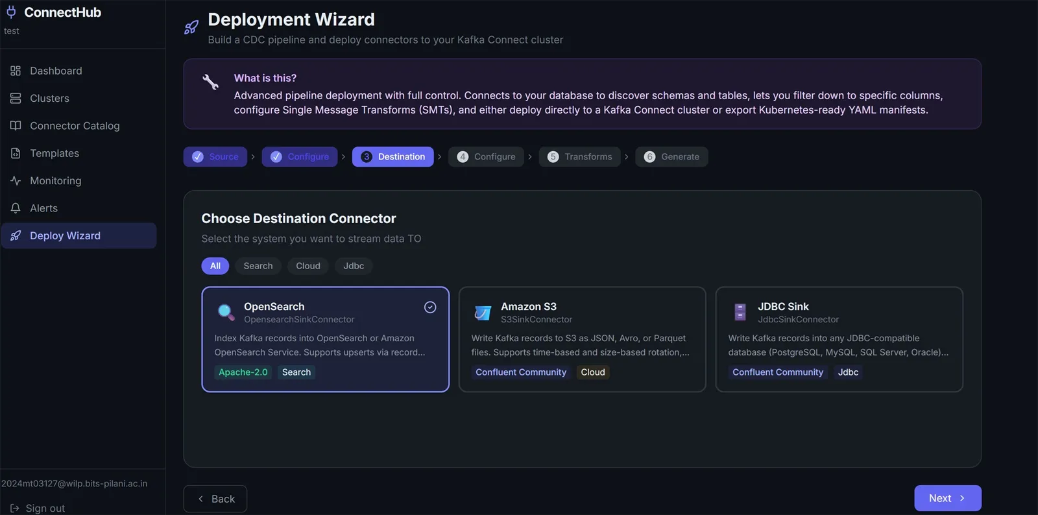The image size is (1038, 515).
Task: Jump to Configure step 4
Action: coord(487,157)
